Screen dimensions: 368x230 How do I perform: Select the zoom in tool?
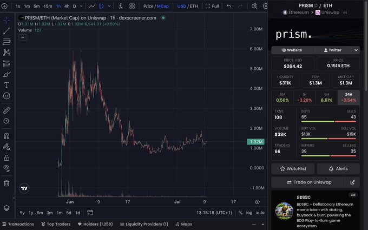pyautogui.click(x=6, y=121)
